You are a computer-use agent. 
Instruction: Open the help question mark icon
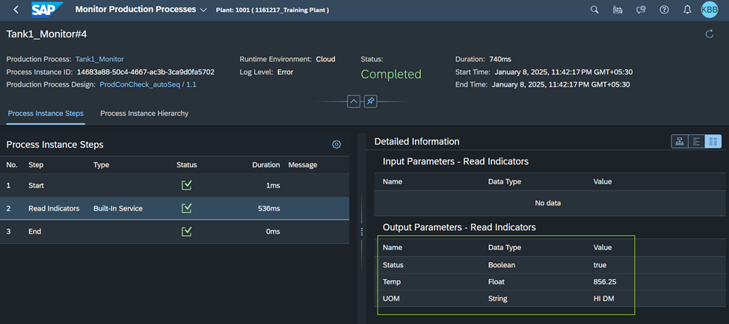(x=664, y=10)
